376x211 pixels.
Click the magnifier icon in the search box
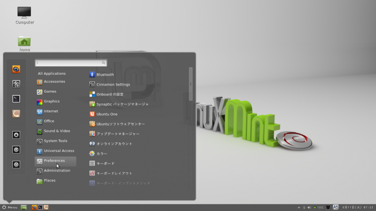tap(103, 63)
